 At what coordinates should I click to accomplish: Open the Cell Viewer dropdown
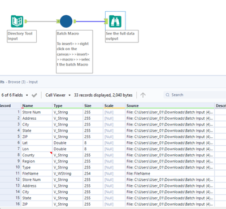pos(69,95)
